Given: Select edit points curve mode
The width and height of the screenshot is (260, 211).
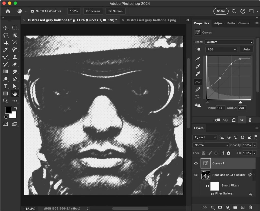Looking at the screenshot, I should point(198,82).
